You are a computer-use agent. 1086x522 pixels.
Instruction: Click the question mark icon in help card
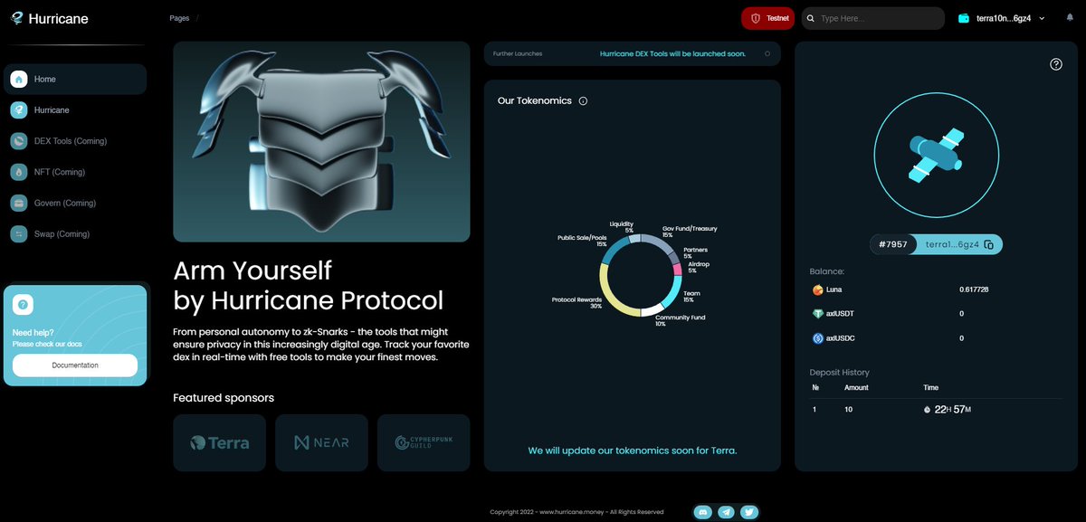point(23,305)
